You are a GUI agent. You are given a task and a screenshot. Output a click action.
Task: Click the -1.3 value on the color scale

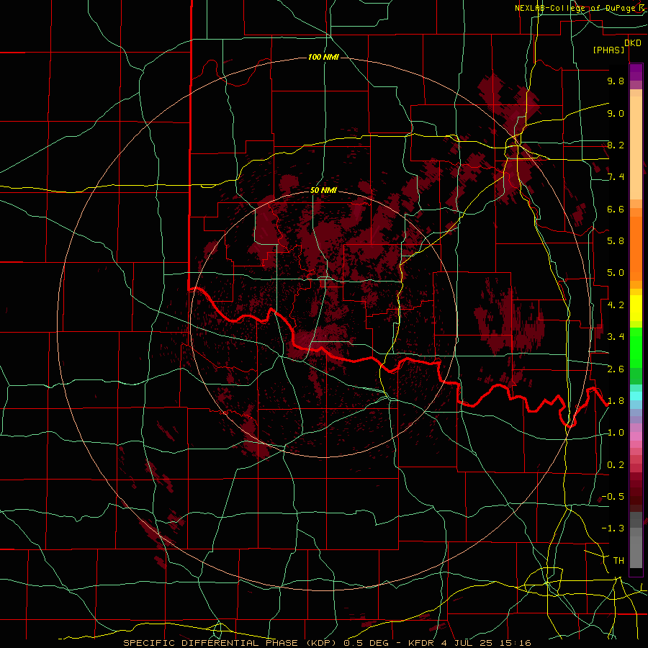point(613,528)
